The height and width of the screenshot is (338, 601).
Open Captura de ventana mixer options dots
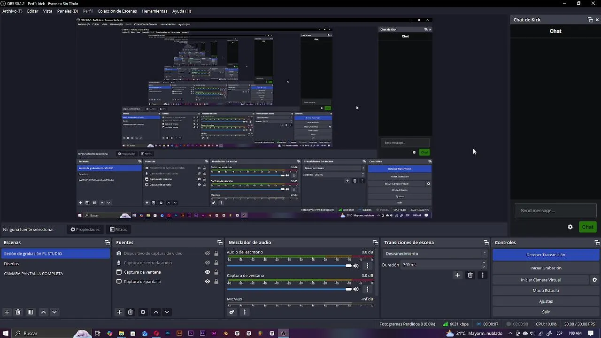click(x=367, y=289)
